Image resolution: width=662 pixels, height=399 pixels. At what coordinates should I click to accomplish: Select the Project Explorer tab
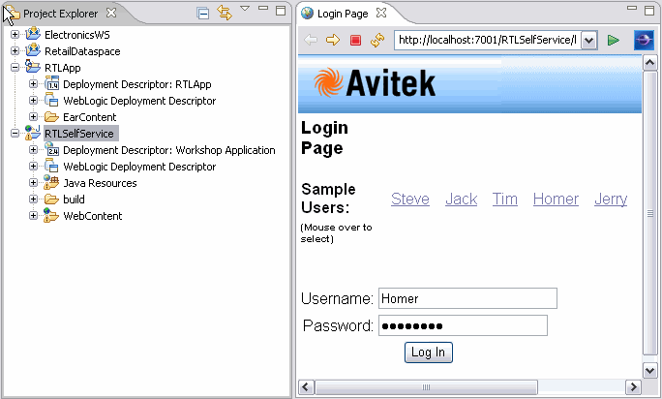(60, 14)
